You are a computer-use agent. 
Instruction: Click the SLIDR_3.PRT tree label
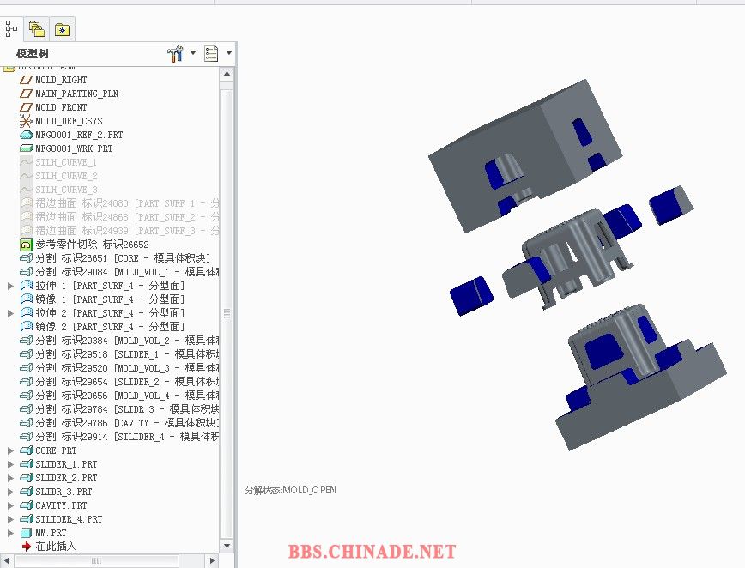[64, 492]
